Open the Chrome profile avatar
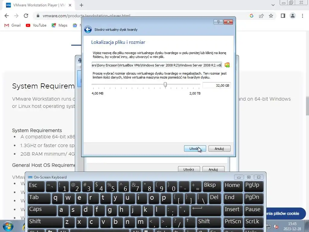The image size is (309, 232). 293,16
